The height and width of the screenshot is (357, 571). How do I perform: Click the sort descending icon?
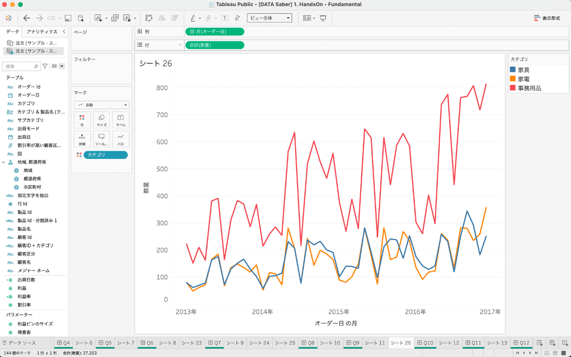[175, 18]
